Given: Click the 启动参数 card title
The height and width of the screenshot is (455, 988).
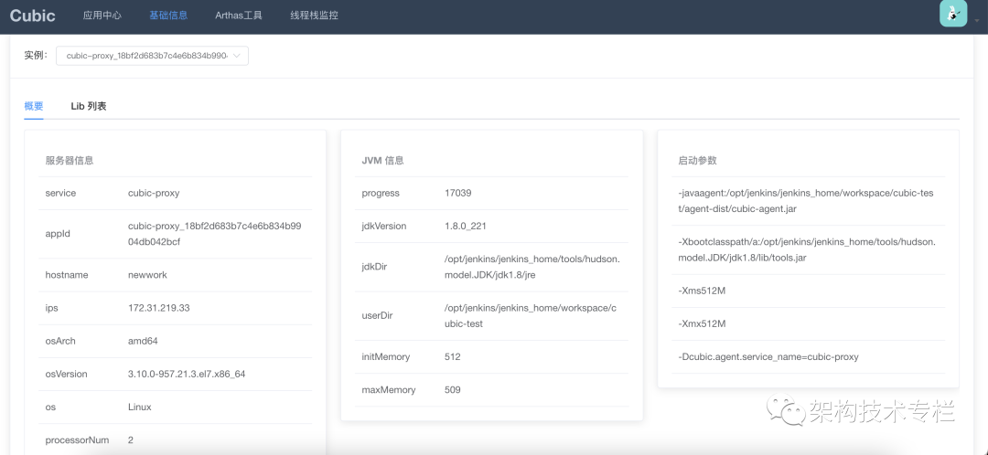Looking at the screenshot, I should coord(697,161).
